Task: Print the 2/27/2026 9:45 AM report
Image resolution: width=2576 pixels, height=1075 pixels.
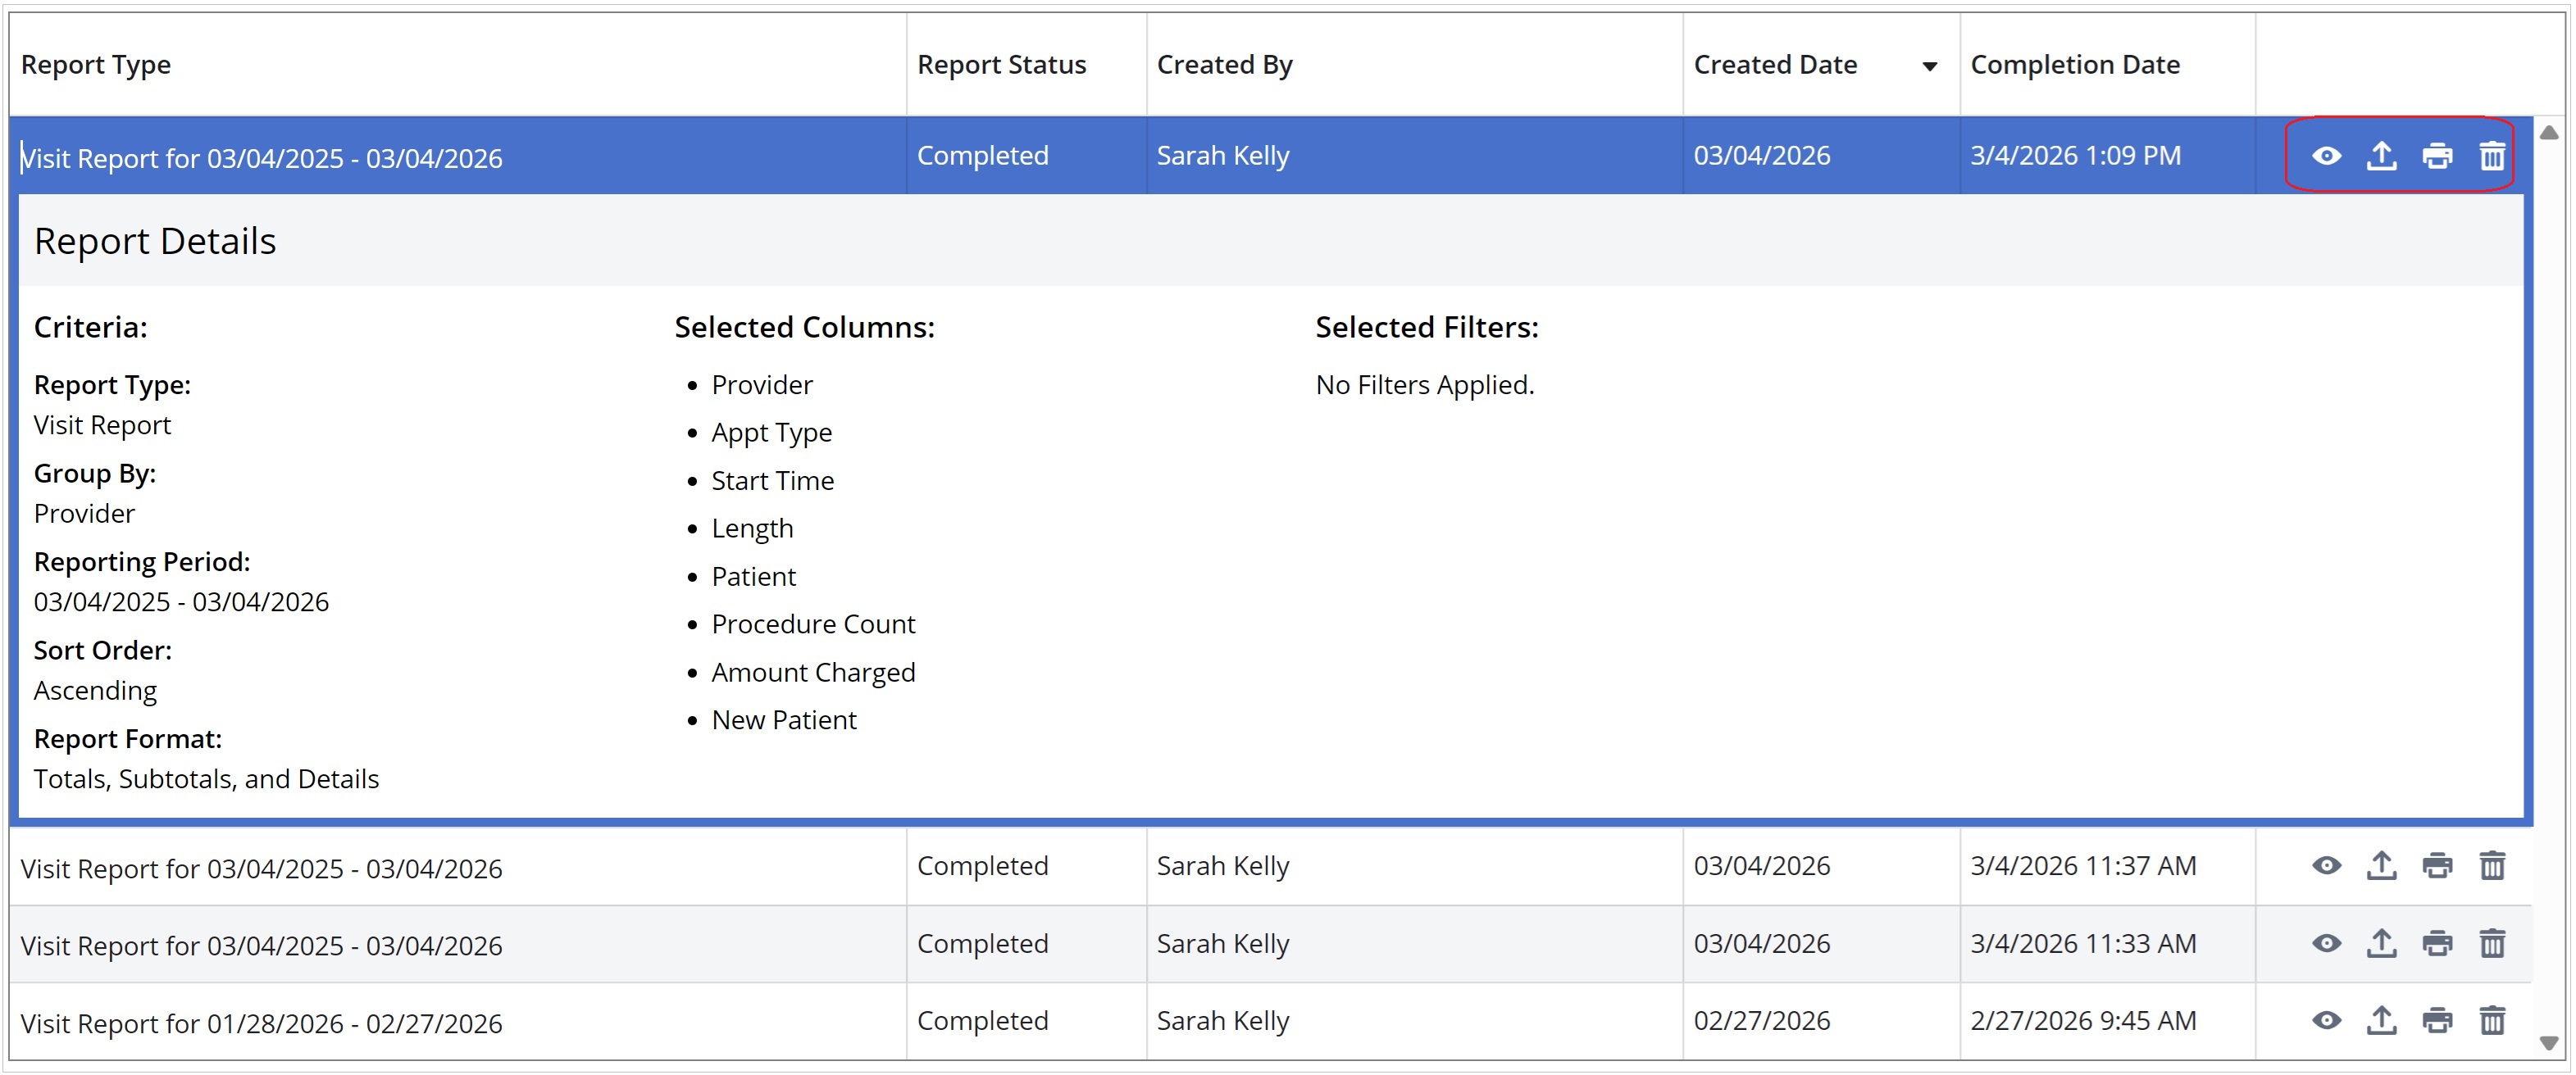Action: [x=2437, y=1020]
